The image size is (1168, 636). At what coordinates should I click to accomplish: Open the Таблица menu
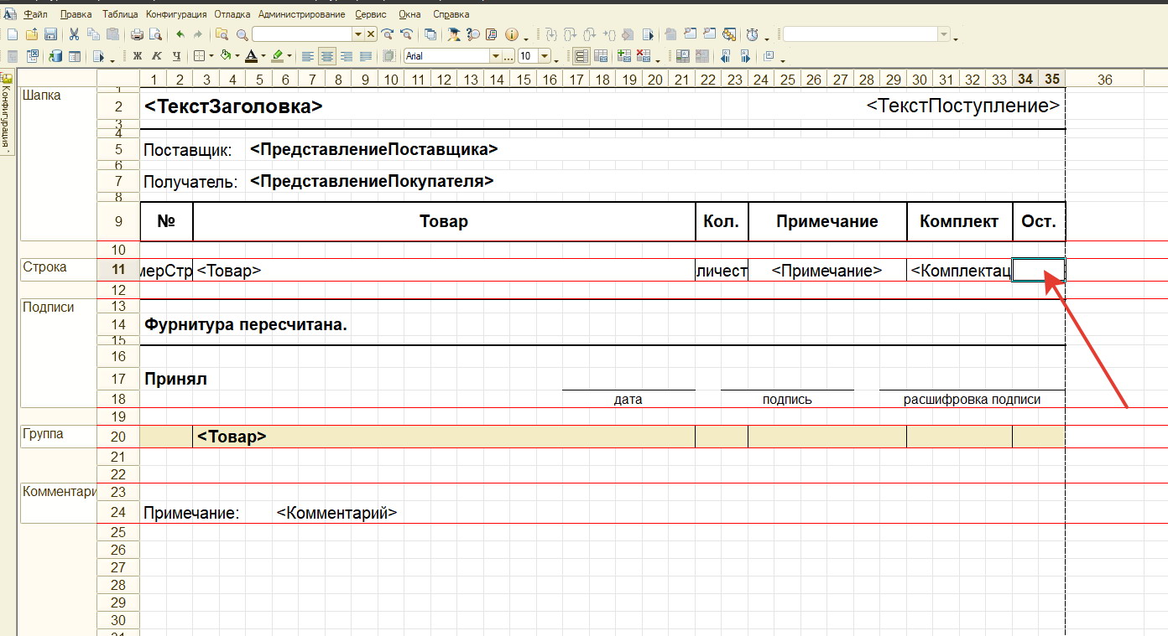120,14
